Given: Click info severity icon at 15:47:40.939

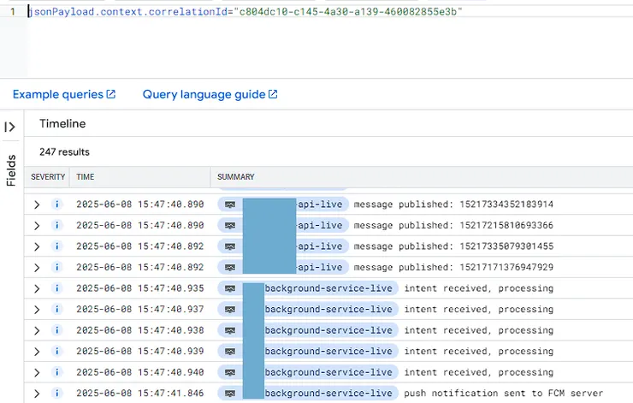Looking at the screenshot, I should [x=57, y=352].
